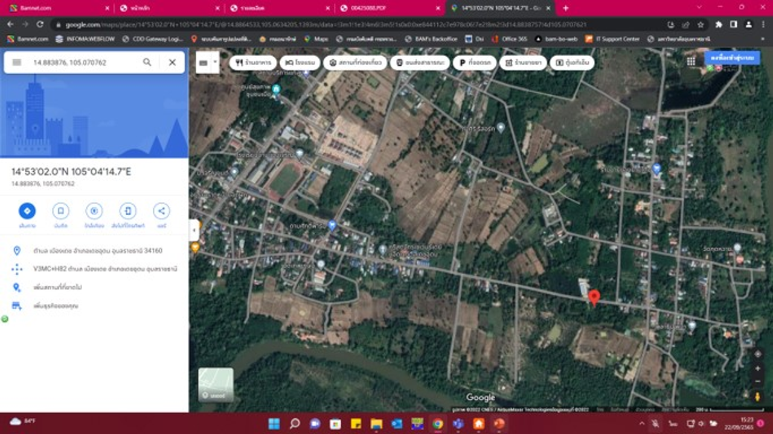Click the red location pin

pyautogui.click(x=594, y=297)
